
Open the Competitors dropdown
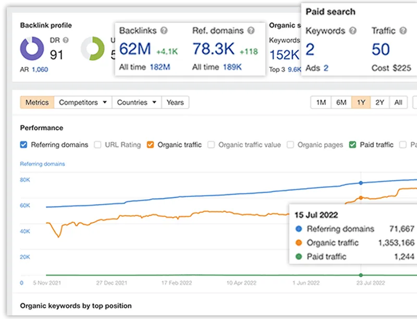[x=83, y=103]
